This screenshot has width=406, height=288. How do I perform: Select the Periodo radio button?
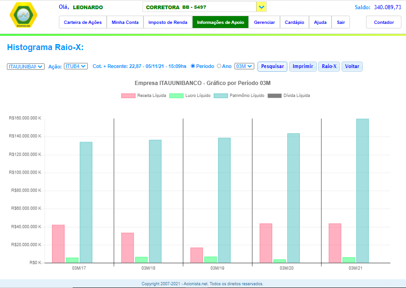pyautogui.click(x=193, y=66)
